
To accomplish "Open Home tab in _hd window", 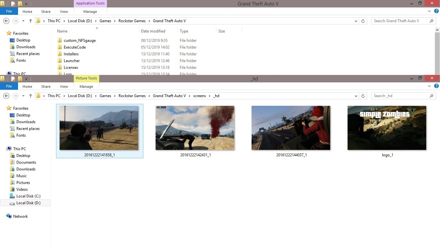I will point(27,87).
